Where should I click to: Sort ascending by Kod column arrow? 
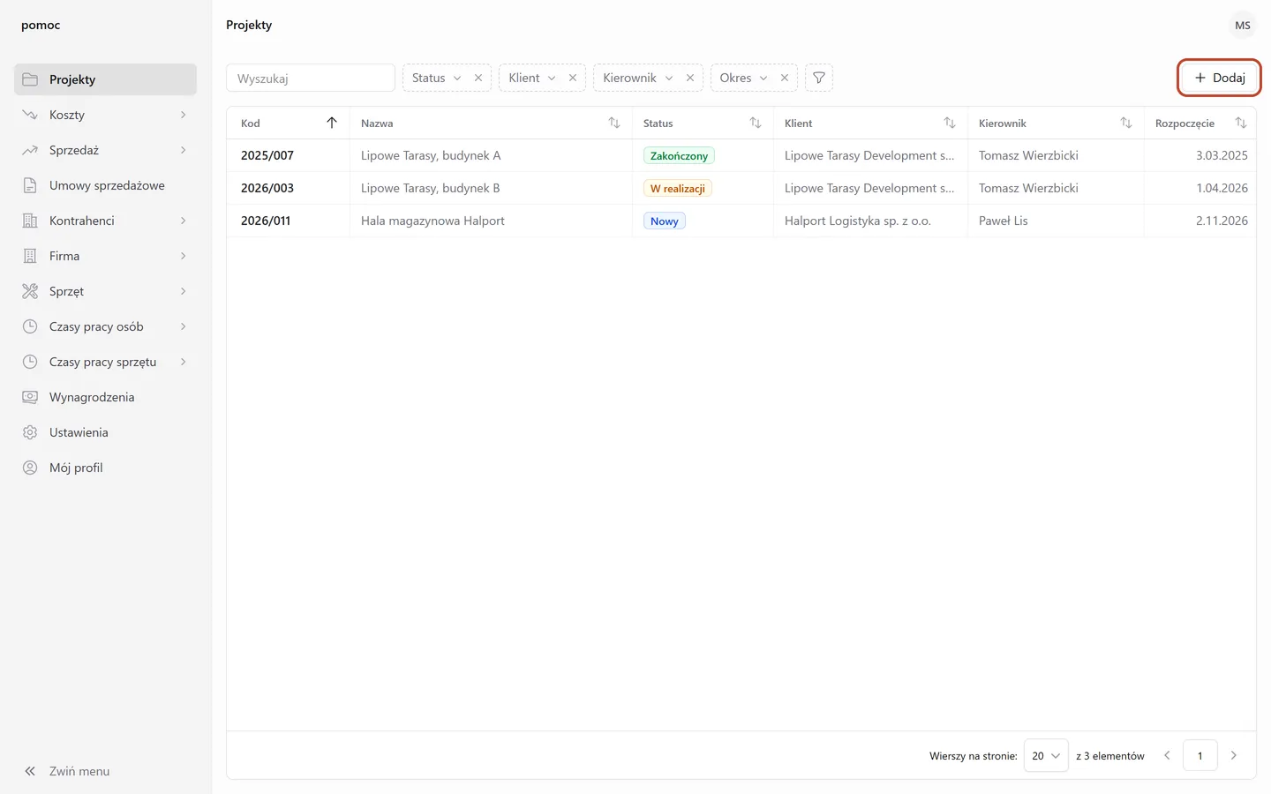pos(332,123)
